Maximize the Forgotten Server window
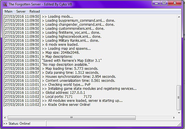The width and height of the screenshot is (185, 129). [x=164, y=3]
